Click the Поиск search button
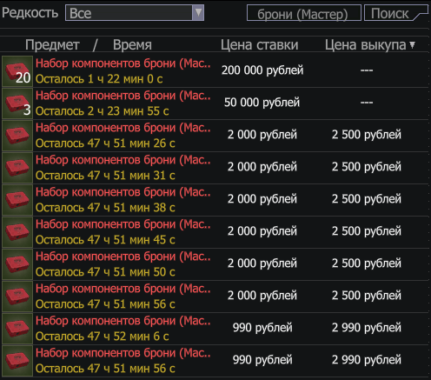The width and height of the screenshot is (431, 380). [x=395, y=13]
